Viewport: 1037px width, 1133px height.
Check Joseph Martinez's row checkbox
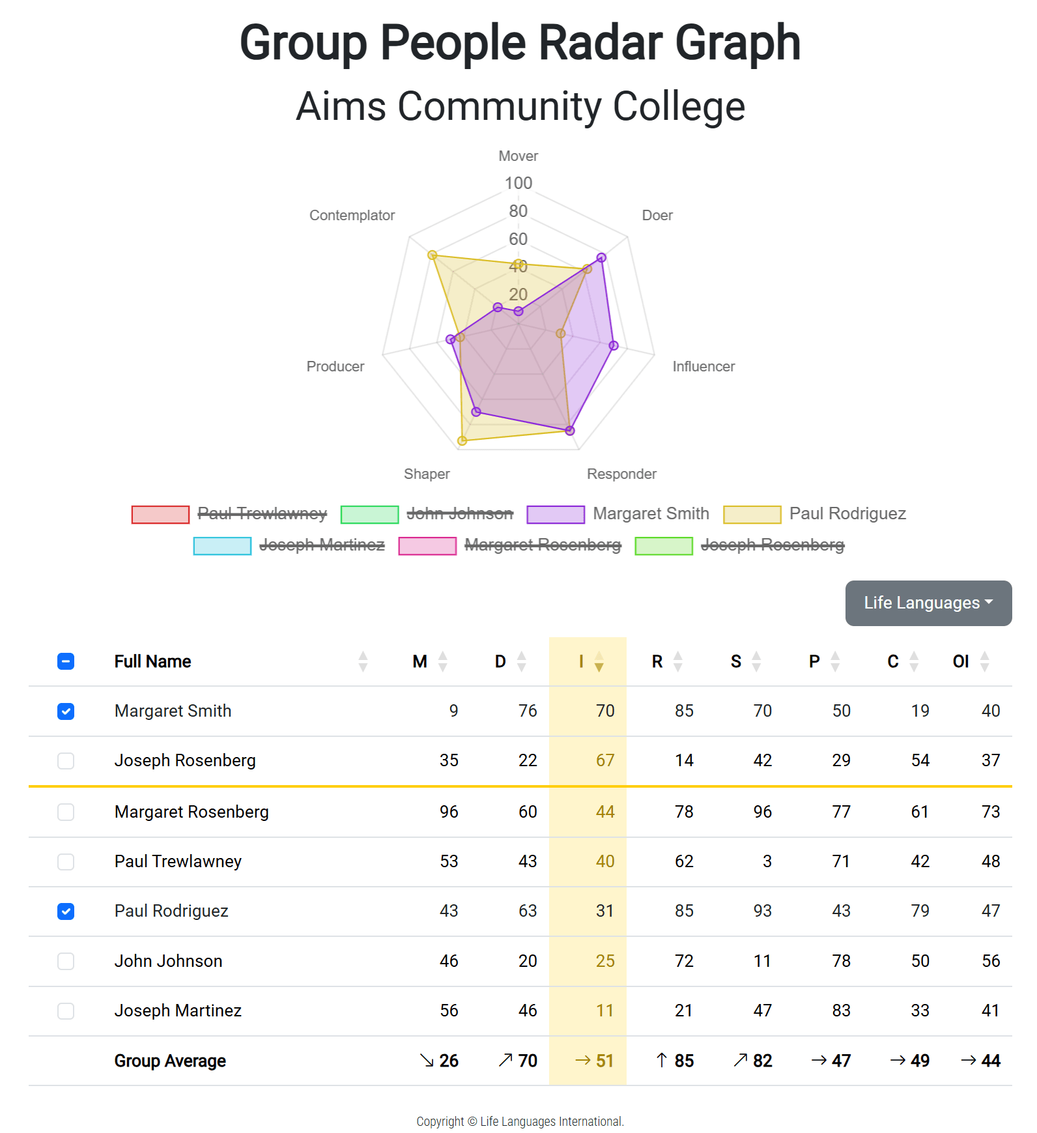(66, 1011)
